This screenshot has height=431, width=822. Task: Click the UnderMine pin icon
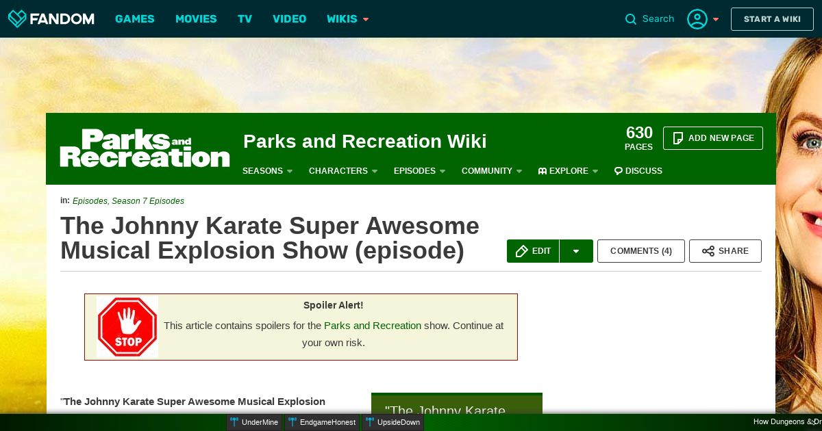(x=234, y=422)
